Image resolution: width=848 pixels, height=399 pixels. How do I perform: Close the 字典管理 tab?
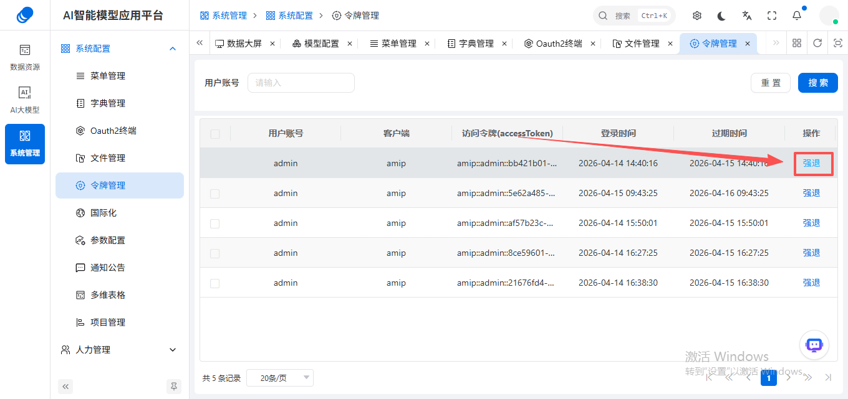tap(504, 44)
